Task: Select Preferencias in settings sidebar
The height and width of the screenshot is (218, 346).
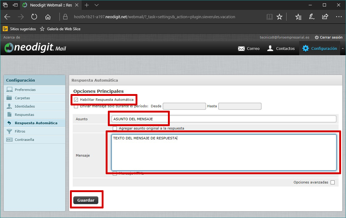Action: pyautogui.click(x=35, y=90)
